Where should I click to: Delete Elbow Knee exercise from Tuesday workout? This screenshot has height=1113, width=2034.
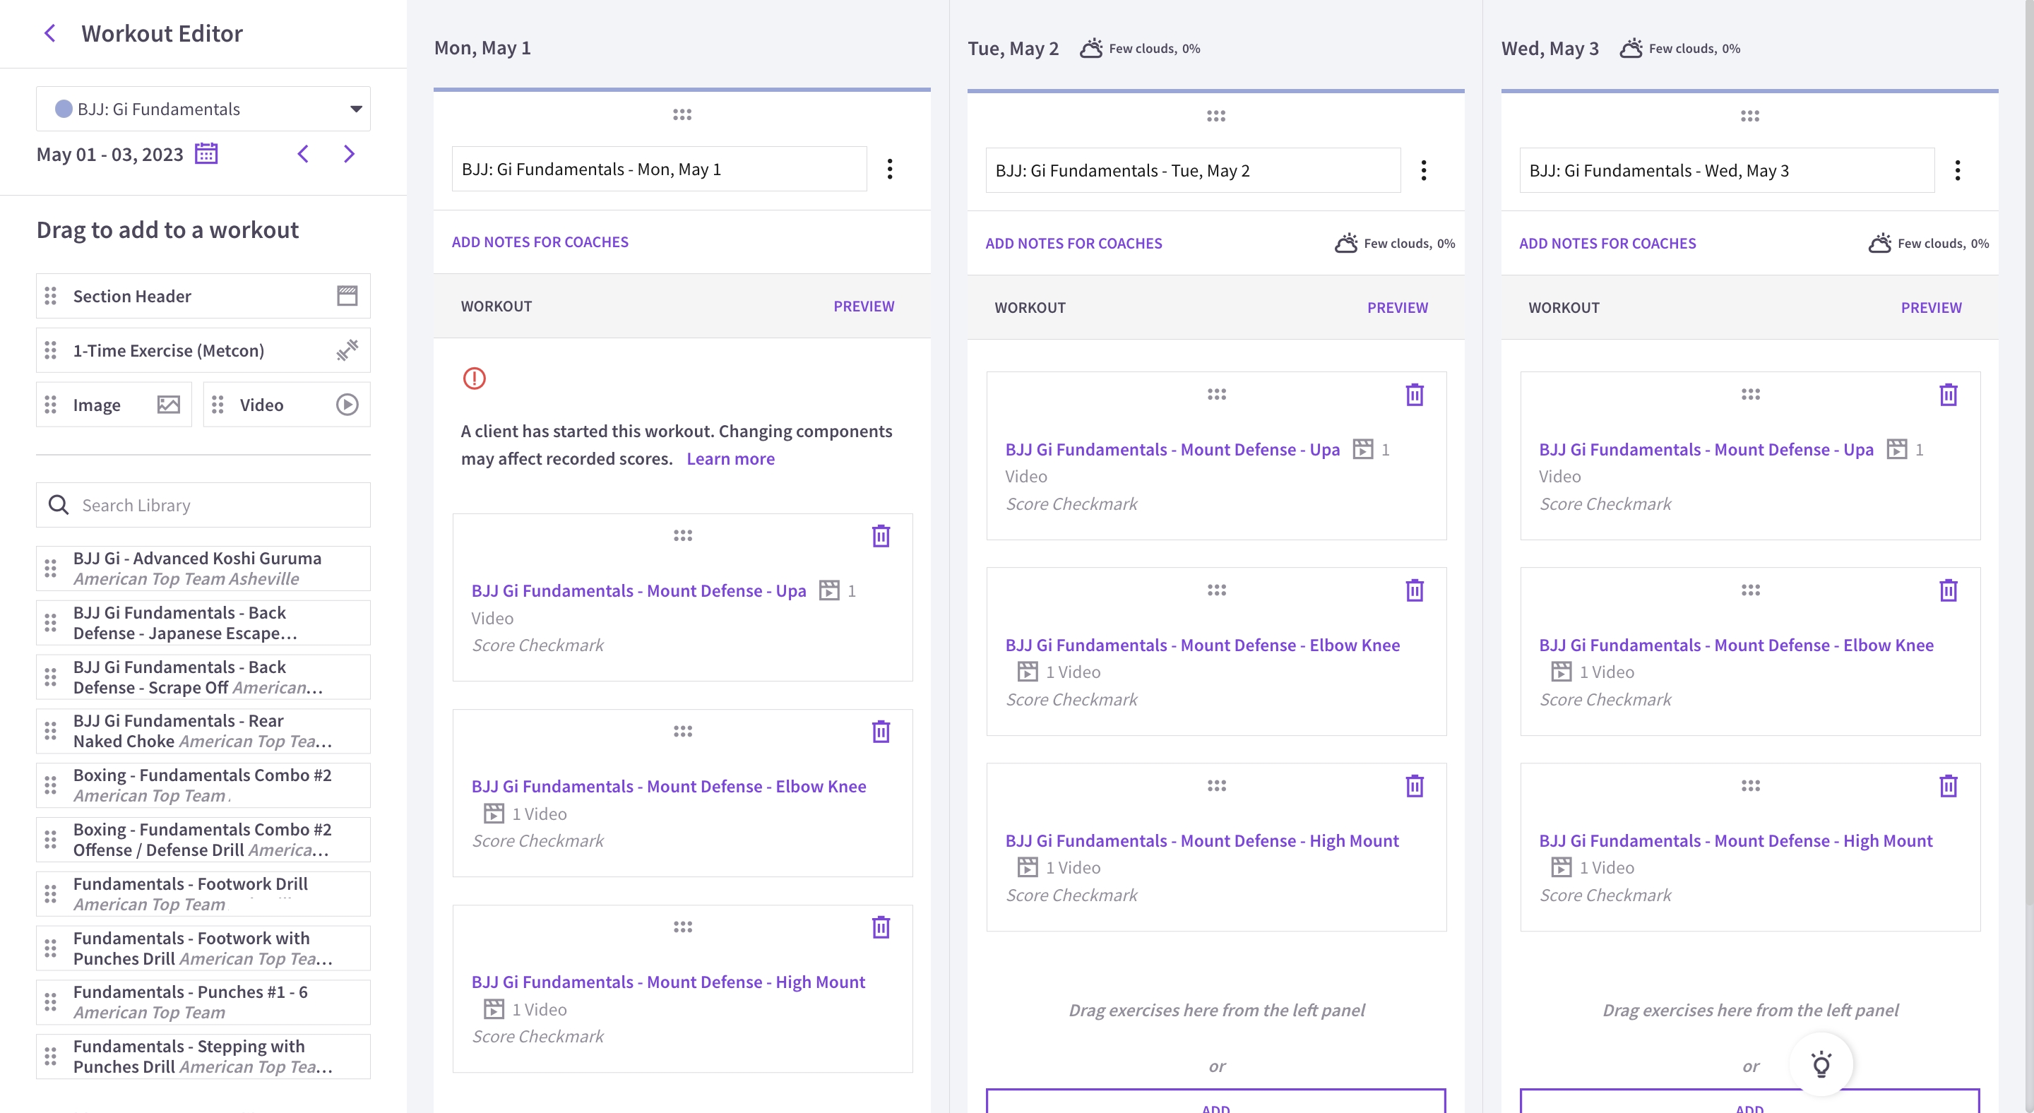pyautogui.click(x=1414, y=590)
